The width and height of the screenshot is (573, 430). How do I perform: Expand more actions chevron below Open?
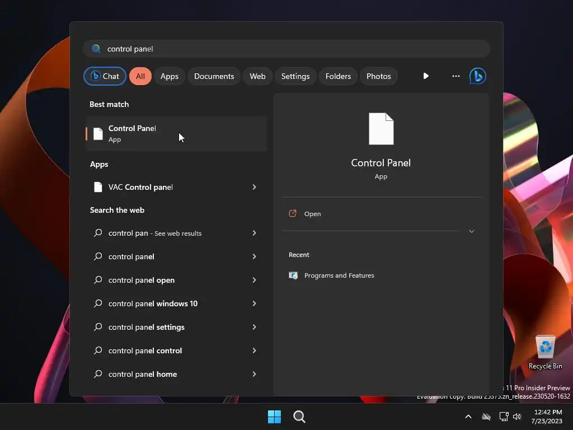click(x=471, y=231)
